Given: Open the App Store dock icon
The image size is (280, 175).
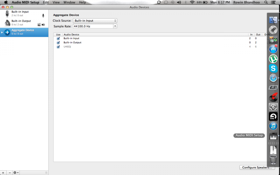Looking at the screenshot, I should [x=273, y=49].
